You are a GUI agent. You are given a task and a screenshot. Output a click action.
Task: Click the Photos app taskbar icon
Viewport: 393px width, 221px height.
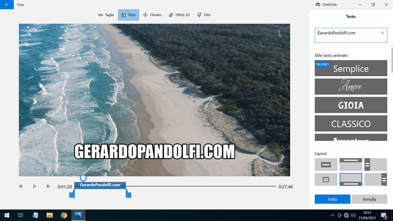coord(78,215)
